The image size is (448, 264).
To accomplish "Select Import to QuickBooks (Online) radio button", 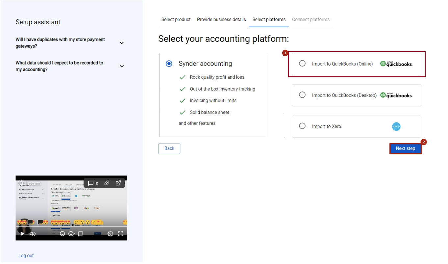I will point(302,63).
